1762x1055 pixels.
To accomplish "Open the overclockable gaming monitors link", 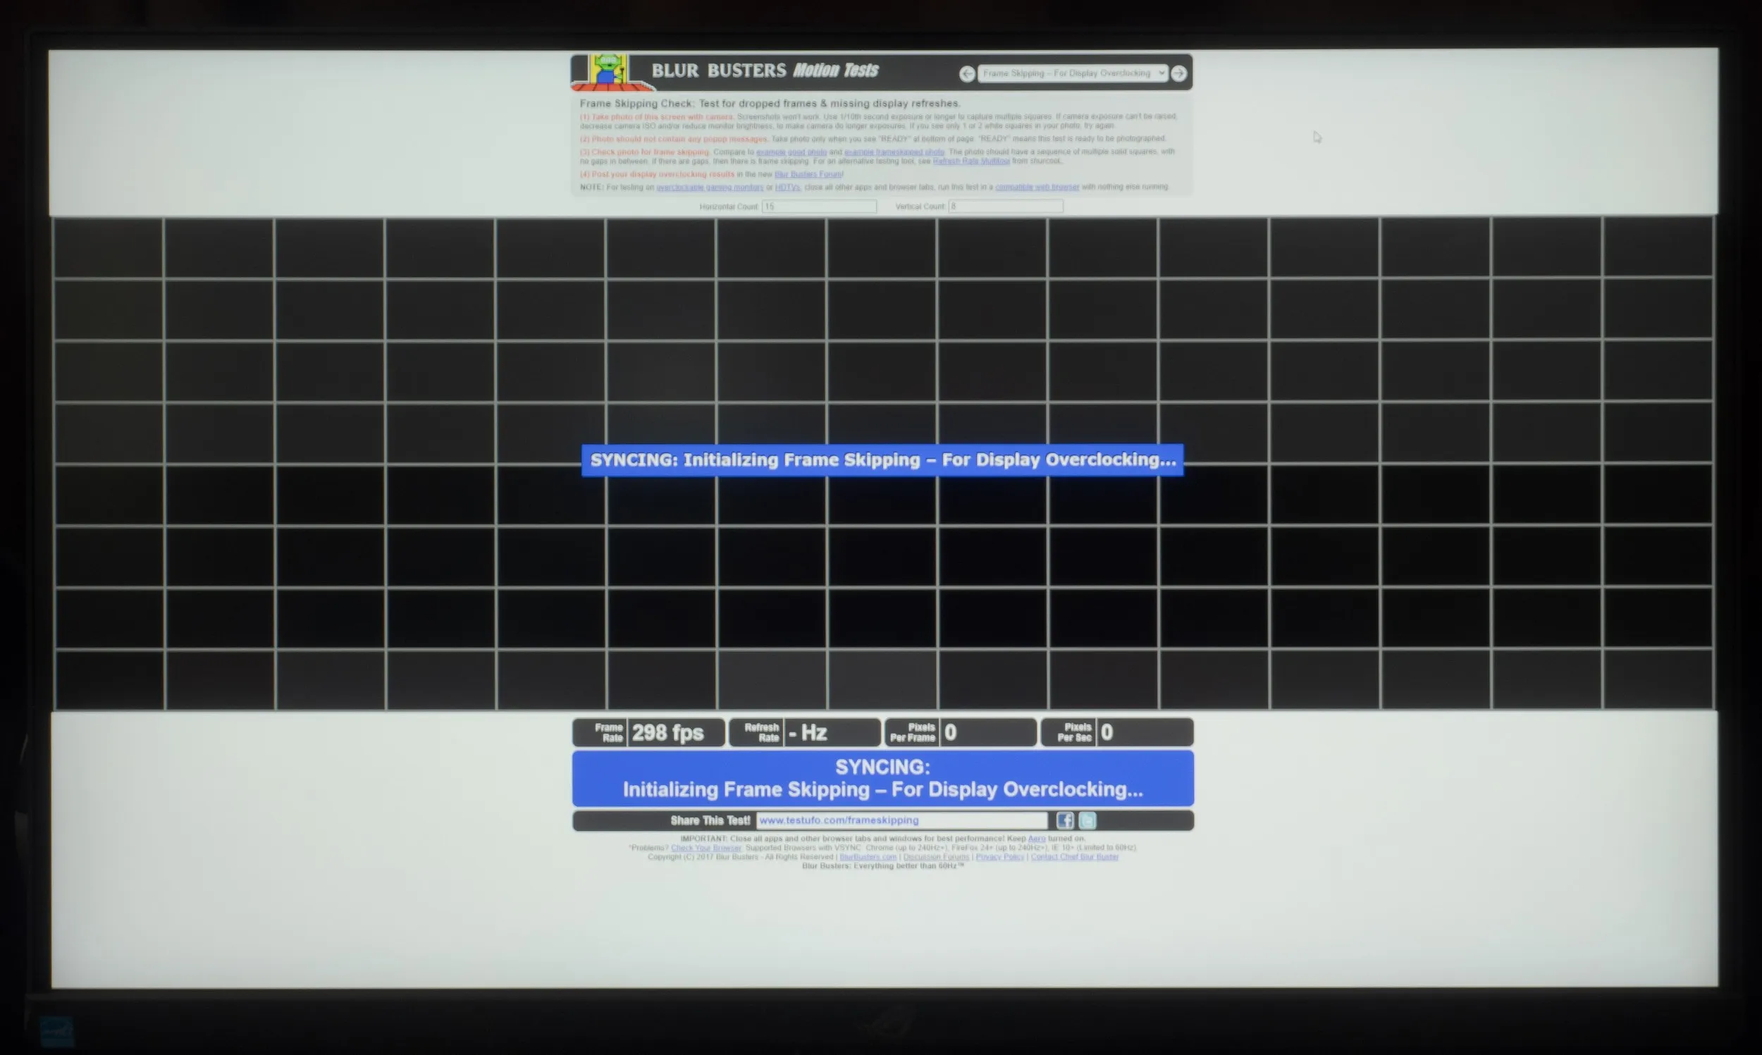I will click(x=709, y=187).
